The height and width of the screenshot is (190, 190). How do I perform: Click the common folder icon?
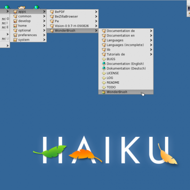(x=15, y=16)
